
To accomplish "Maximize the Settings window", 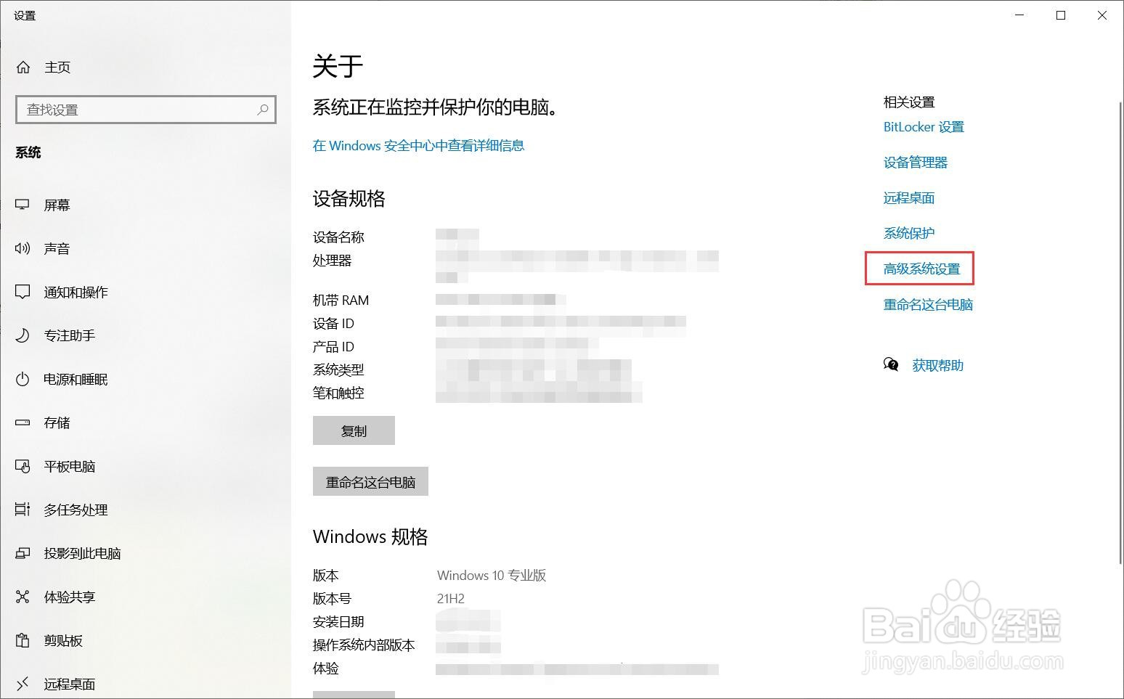I will pyautogui.click(x=1061, y=15).
